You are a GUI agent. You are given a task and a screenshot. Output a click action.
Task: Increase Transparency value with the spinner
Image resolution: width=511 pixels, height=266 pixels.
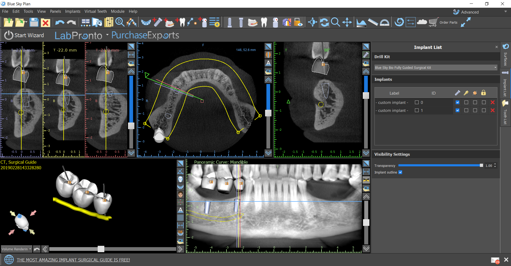tap(495, 164)
